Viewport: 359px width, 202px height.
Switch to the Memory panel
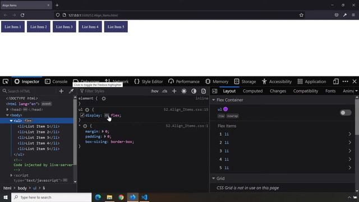[x=217, y=81]
